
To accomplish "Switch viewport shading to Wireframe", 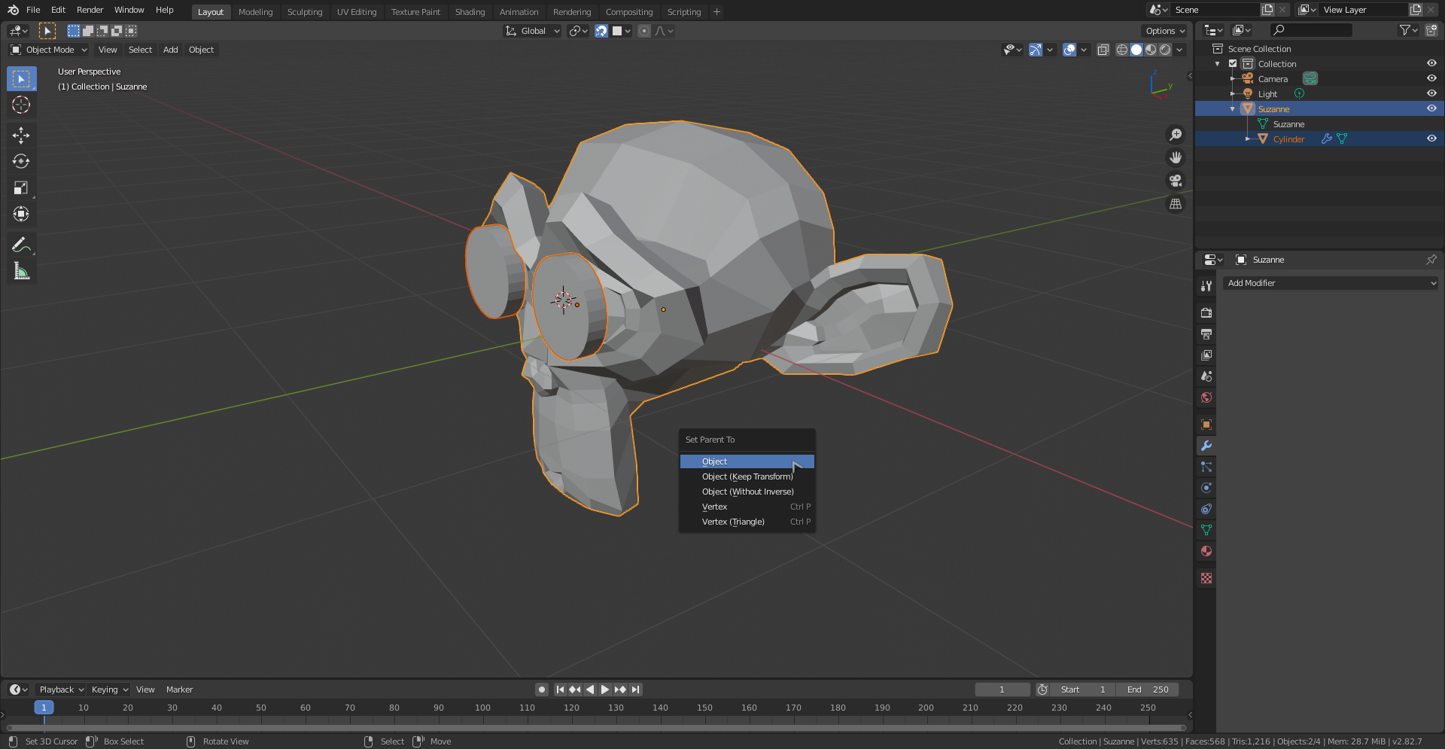I will pyautogui.click(x=1122, y=50).
